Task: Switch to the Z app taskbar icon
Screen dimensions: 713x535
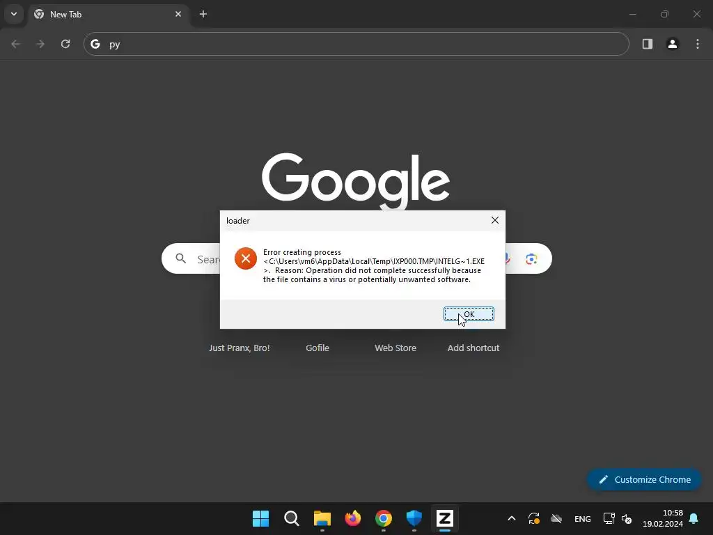Action: (x=445, y=518)
